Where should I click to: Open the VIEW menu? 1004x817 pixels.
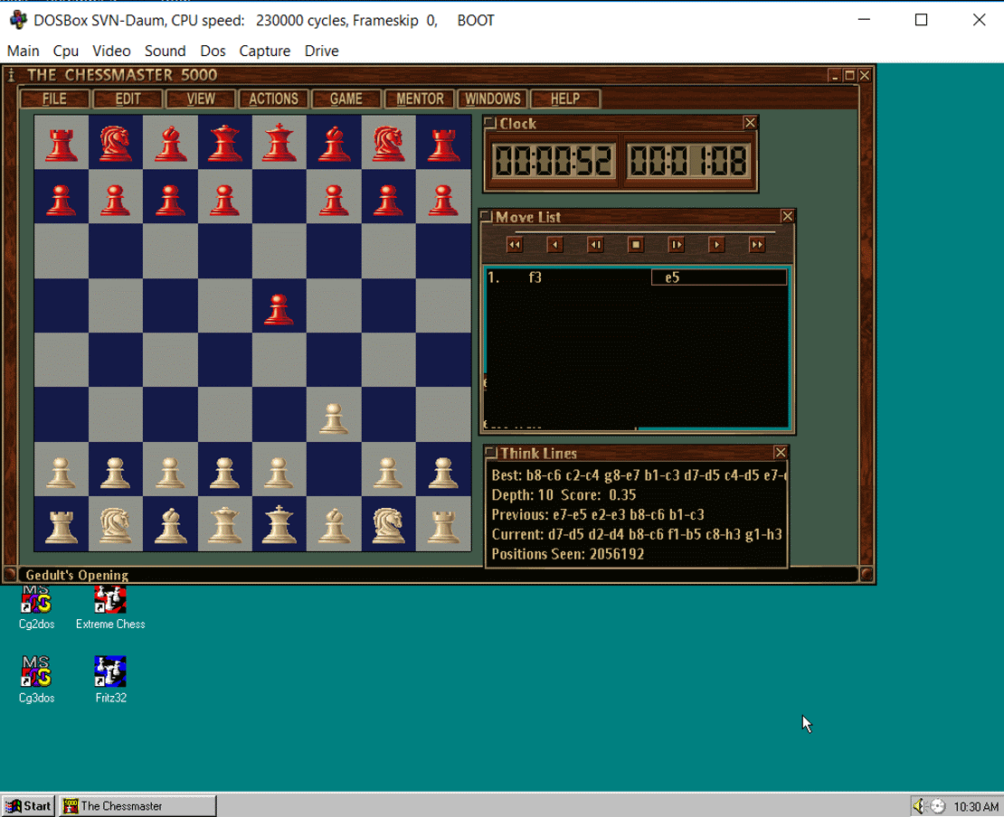click(x=201, y=99)
